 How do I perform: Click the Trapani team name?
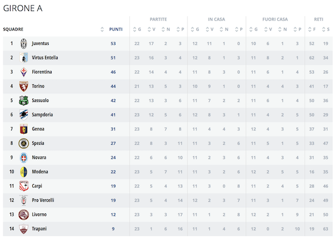tap(39, 228)
